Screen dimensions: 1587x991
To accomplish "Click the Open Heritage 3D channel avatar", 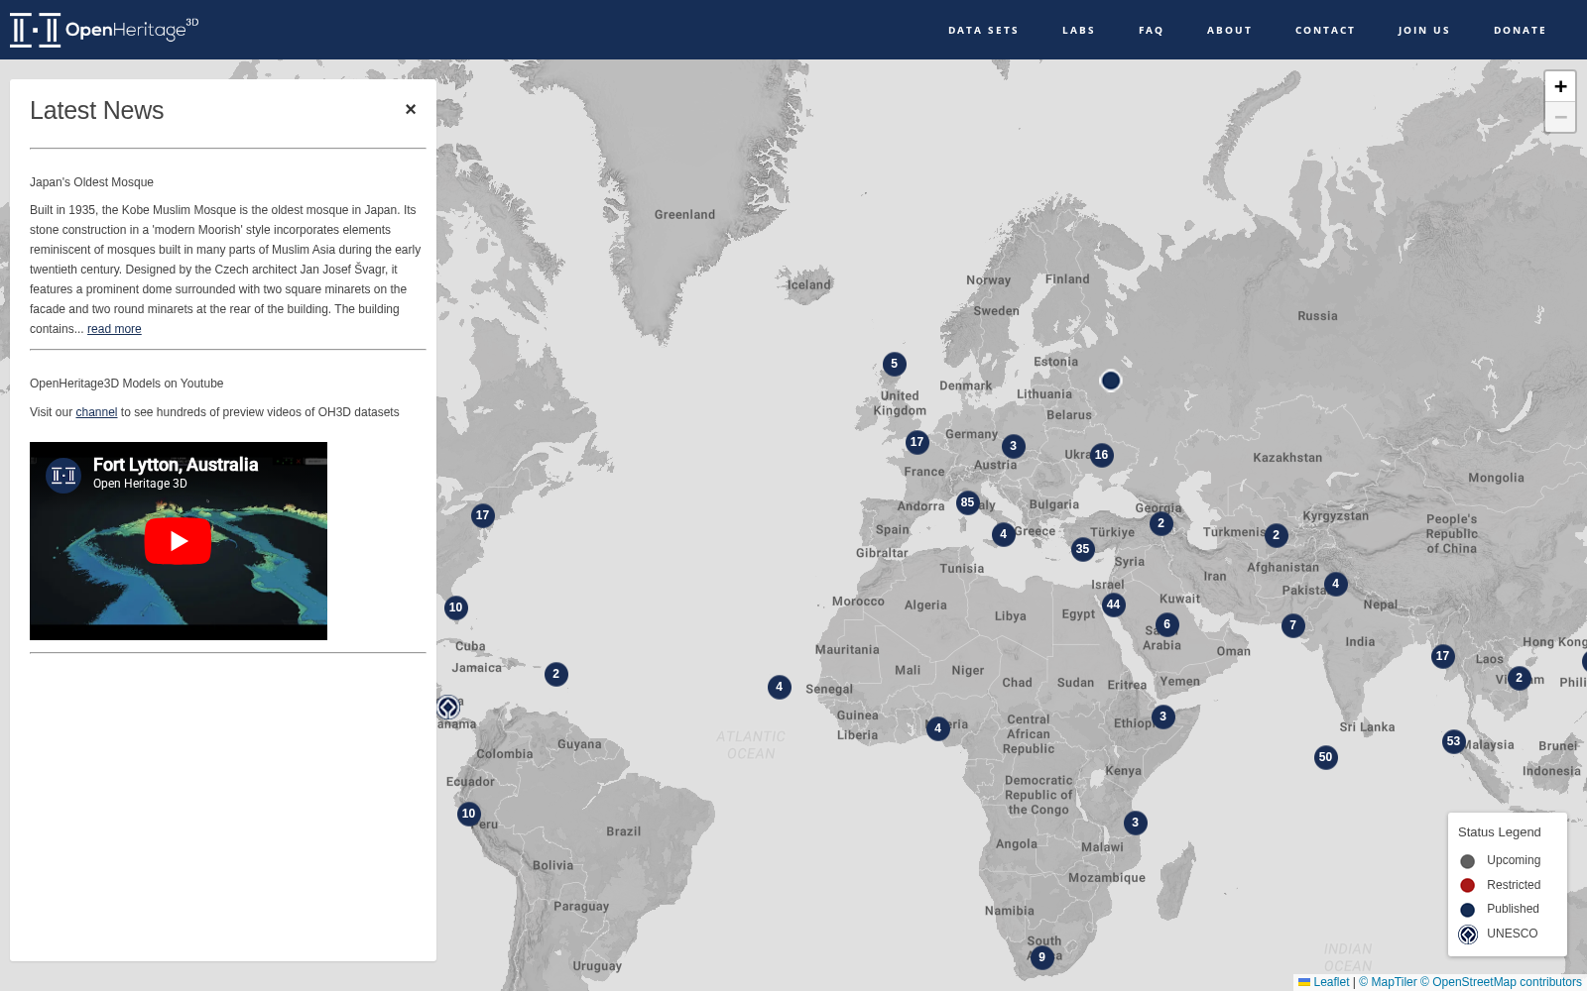I will [63, 476].
